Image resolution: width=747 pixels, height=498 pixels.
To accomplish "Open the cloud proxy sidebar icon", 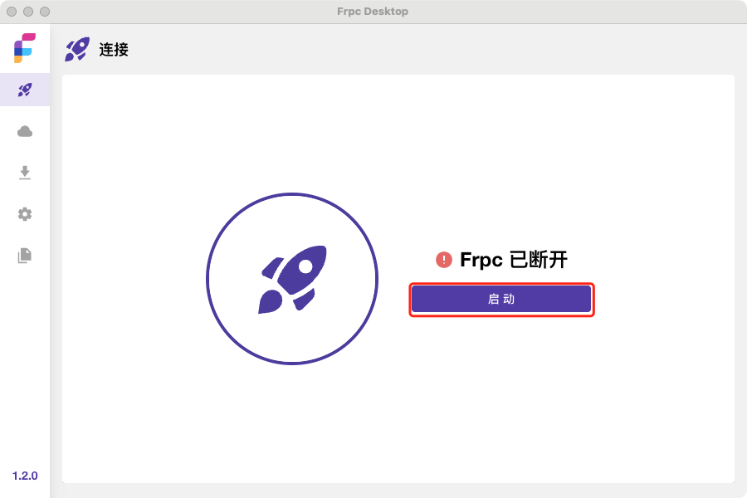I will tap(25, 131).
